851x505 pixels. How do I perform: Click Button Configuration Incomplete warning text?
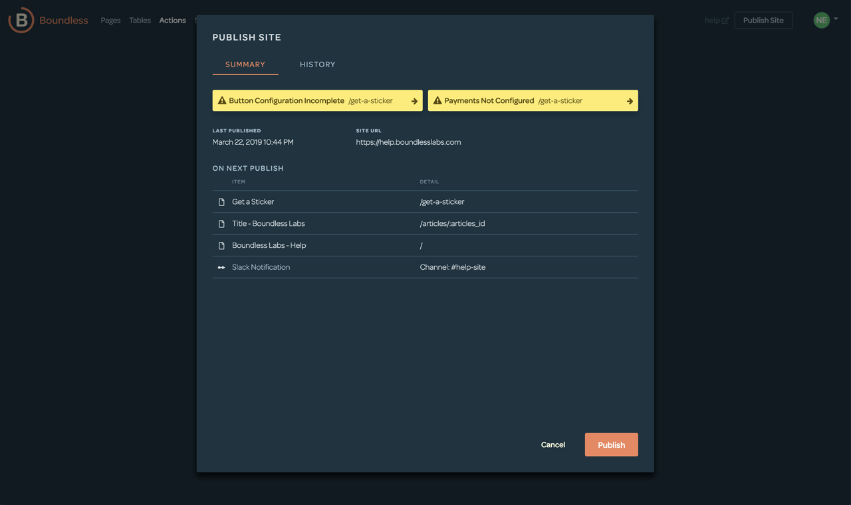tap(287, 101)
